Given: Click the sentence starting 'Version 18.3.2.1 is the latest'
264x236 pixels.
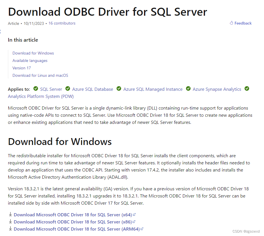Looking at the screenshot, I should (68, 189).
